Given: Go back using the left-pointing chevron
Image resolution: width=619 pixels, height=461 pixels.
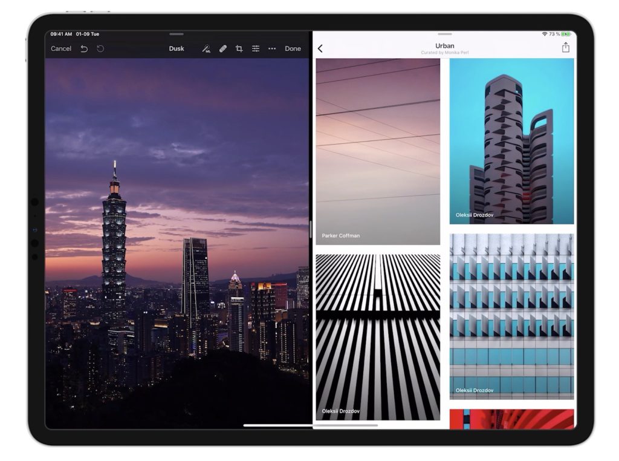Looking at the screenshot, I should click(319, 47).
